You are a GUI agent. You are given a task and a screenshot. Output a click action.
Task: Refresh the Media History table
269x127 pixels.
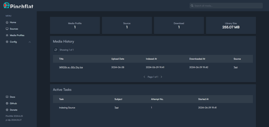(x=56, y=50)
